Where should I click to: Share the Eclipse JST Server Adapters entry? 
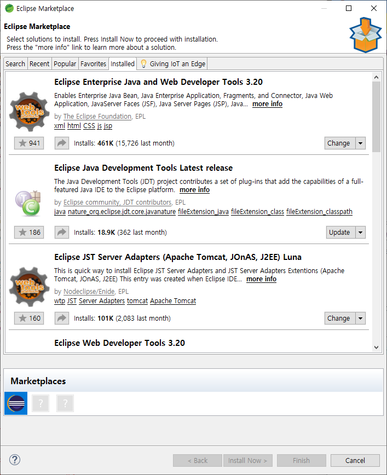click(62, 318)
